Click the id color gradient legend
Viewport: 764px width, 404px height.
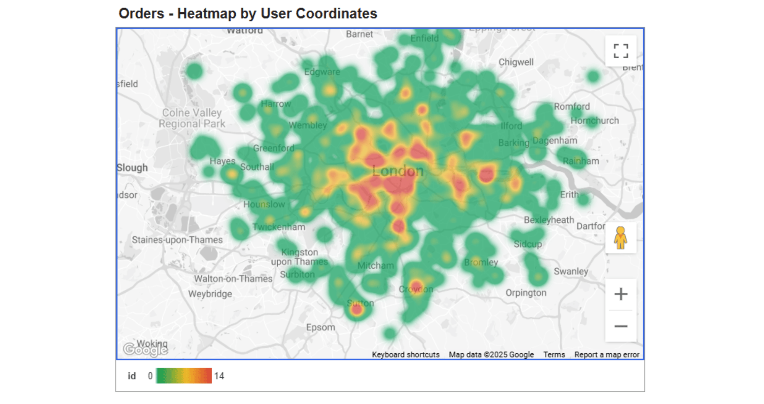[184, 376]
